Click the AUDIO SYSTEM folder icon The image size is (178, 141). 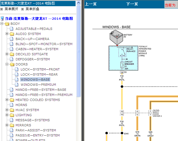12,34
